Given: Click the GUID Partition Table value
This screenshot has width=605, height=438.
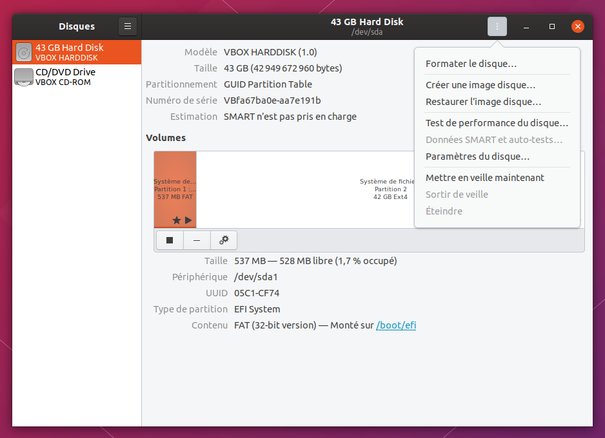Looking at the screenshot, I should click(268, 84).
